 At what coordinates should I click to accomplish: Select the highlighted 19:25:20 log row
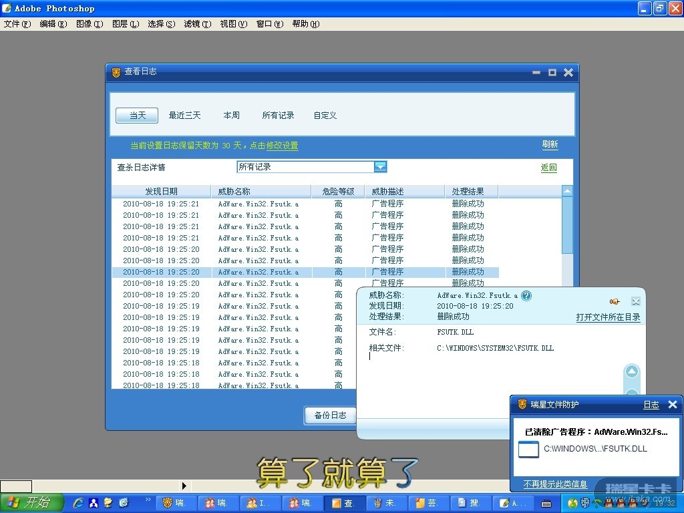click(305, 273)
